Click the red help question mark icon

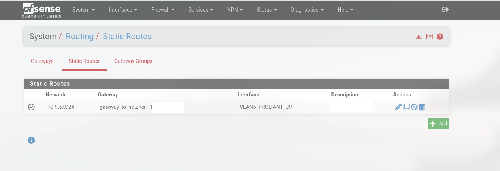click(x=440, y=37)
